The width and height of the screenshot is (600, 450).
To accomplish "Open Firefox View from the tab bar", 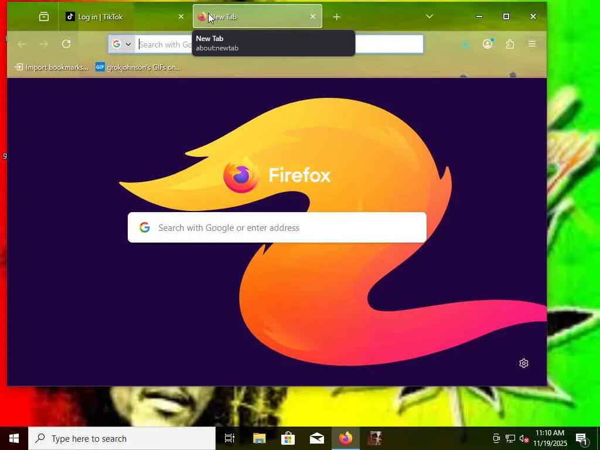I will coord(44,16).
